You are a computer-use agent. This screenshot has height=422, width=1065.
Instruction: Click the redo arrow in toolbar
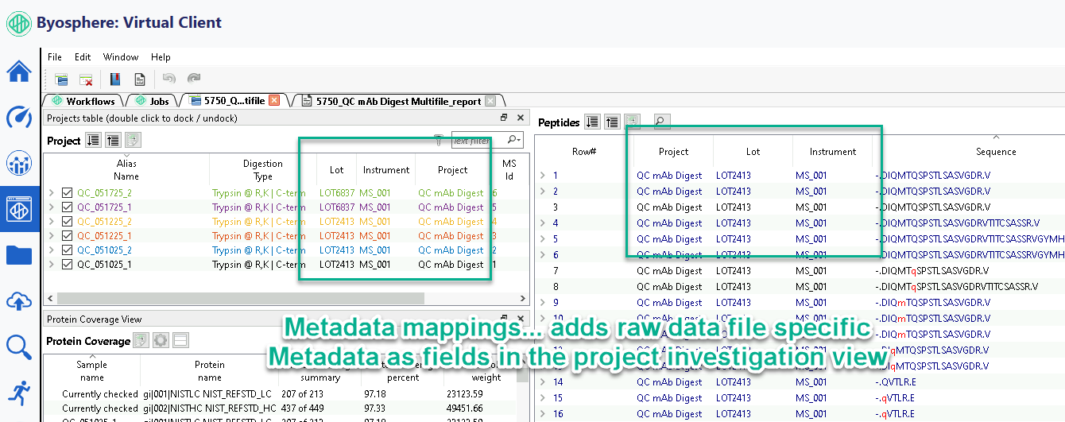point(194,79)
